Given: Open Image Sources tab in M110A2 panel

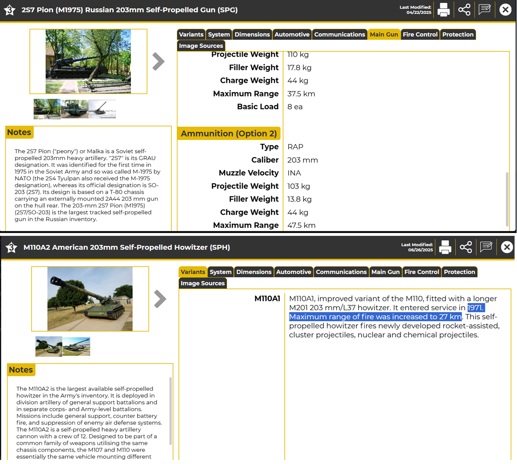Looking at the screenshot, I should coord(203,283).
